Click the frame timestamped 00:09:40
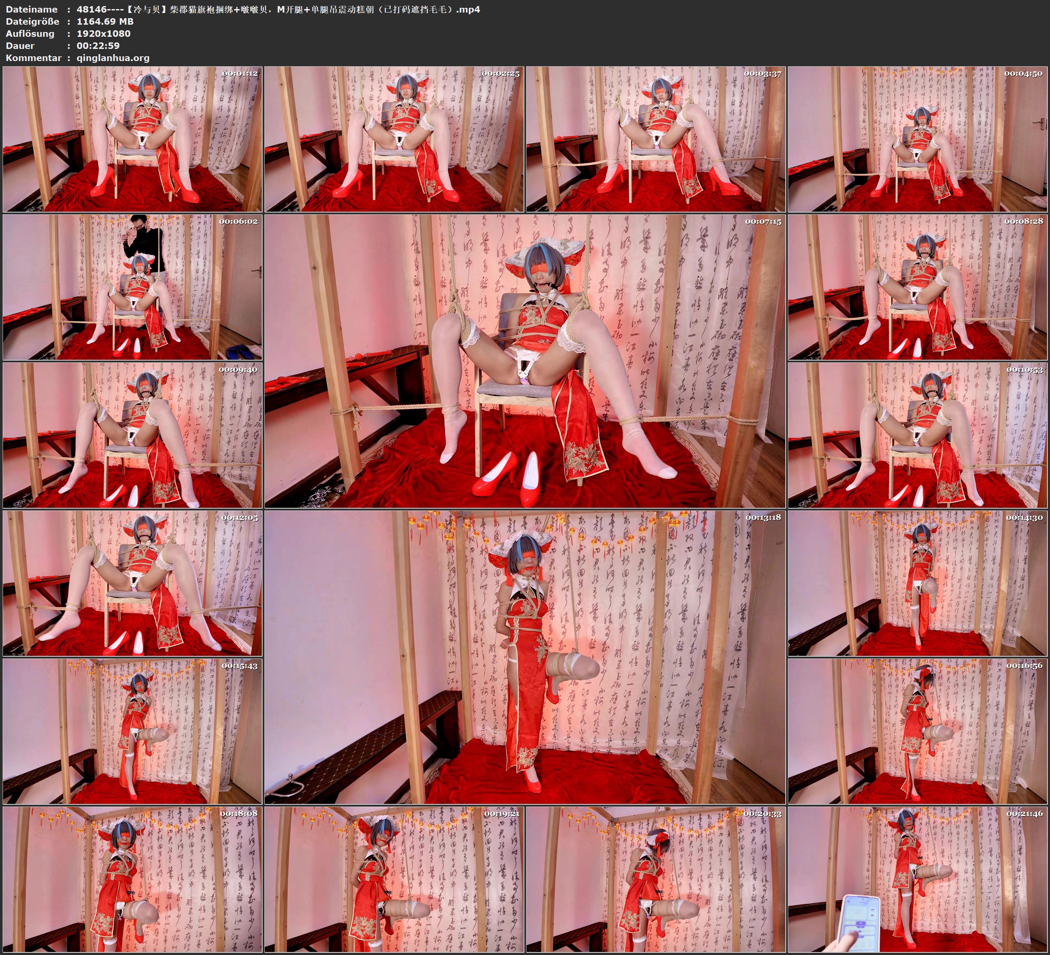Screen dimensions: 1050x955 click(x=132, y=435)
